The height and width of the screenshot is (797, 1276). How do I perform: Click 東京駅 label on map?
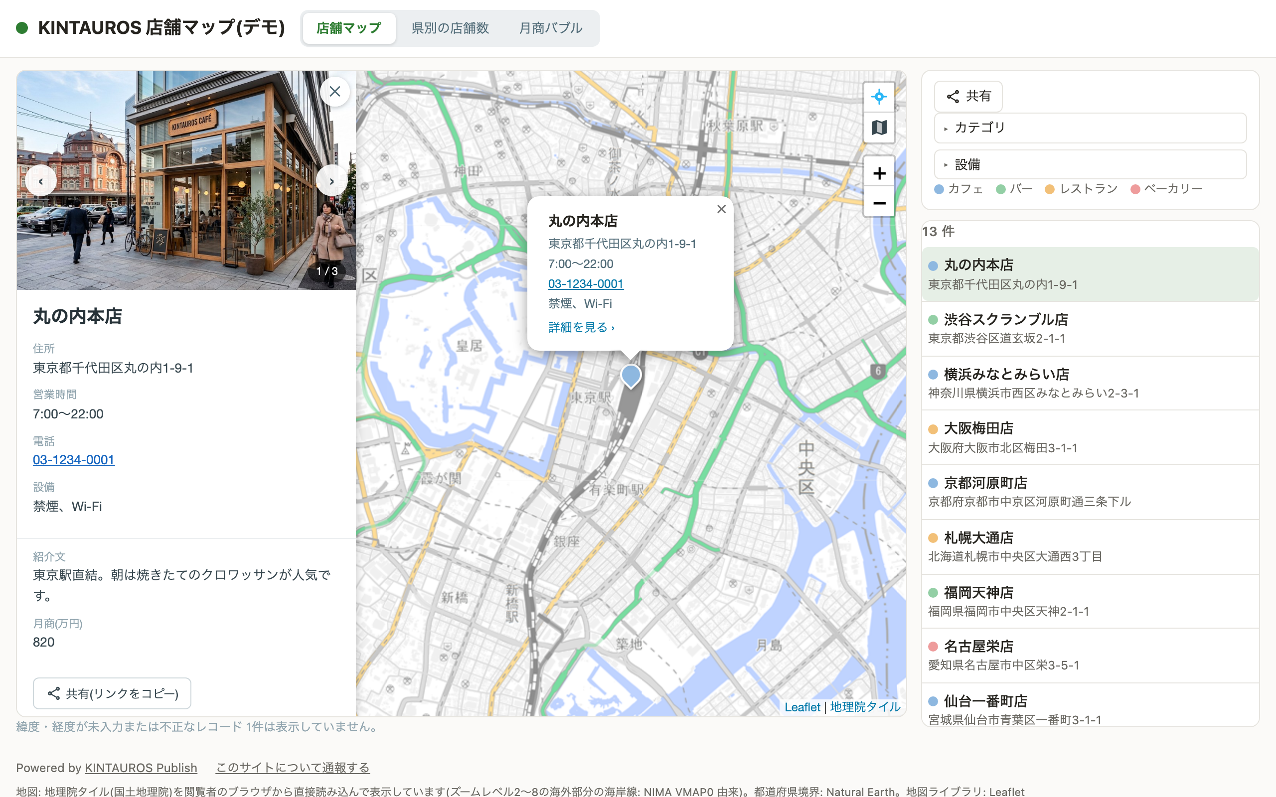592,397
